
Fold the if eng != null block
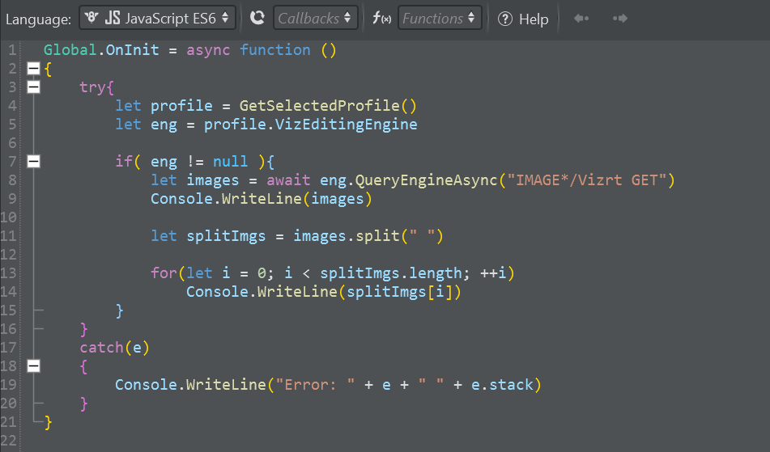click(33, 162)
